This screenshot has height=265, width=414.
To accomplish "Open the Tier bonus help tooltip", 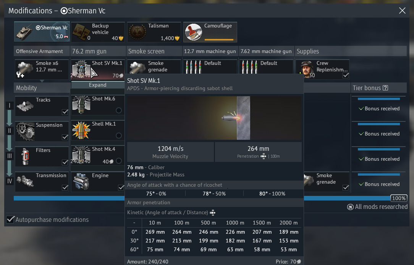I will point(385,88).
